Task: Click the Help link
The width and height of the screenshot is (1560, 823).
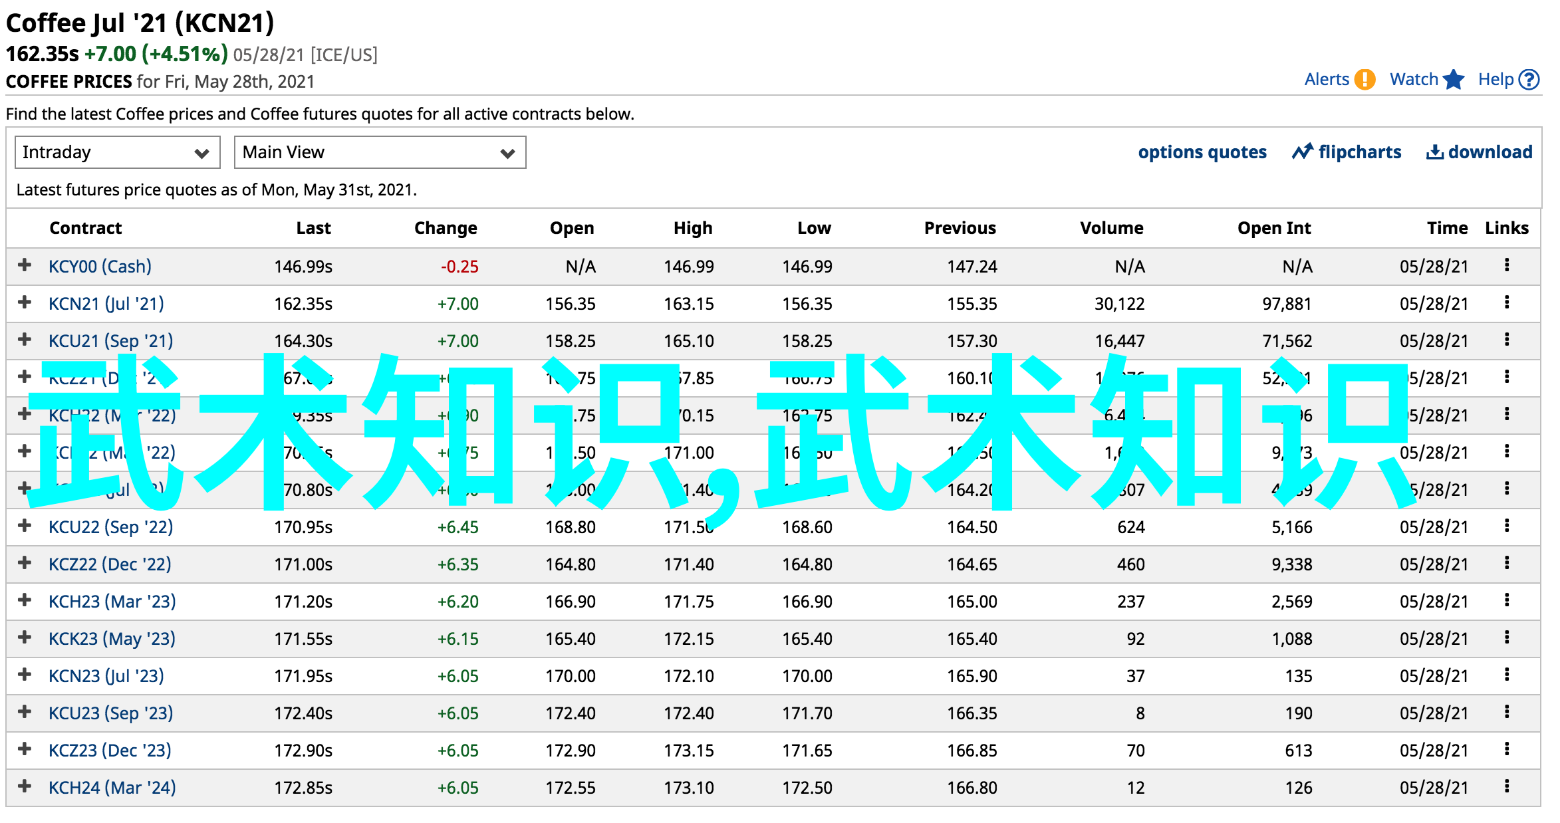Action: [x=1496, y=80]
